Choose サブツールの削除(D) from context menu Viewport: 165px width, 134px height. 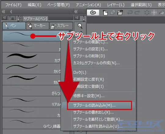pyautogui.click(x=89, y=56)
